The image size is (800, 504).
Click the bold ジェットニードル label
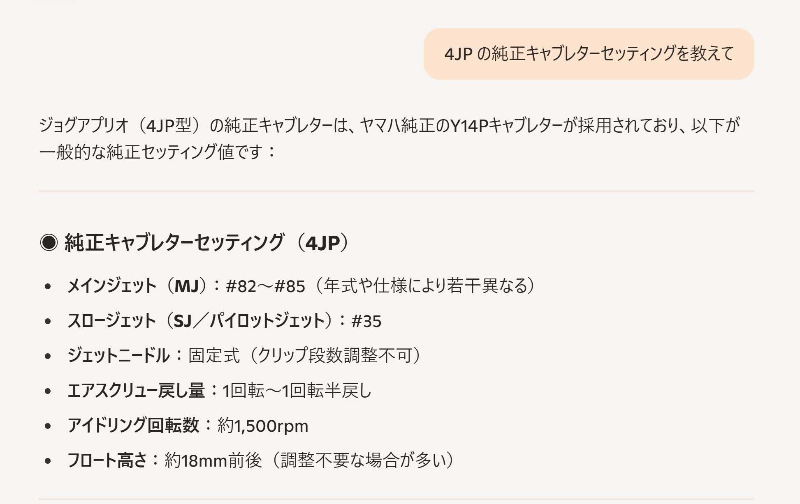point(118,356)
